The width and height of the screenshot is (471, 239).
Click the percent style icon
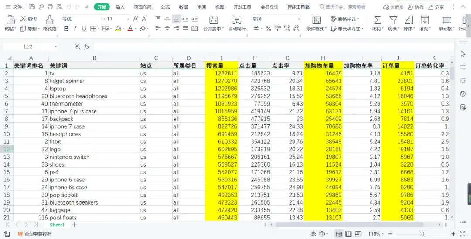coord(269,28)
